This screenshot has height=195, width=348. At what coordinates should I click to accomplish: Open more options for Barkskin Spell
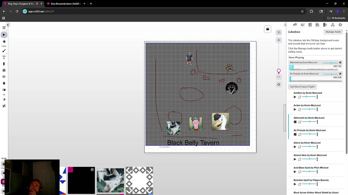317,184
